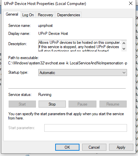Click the Running service status text

click(x=45, y=95)
